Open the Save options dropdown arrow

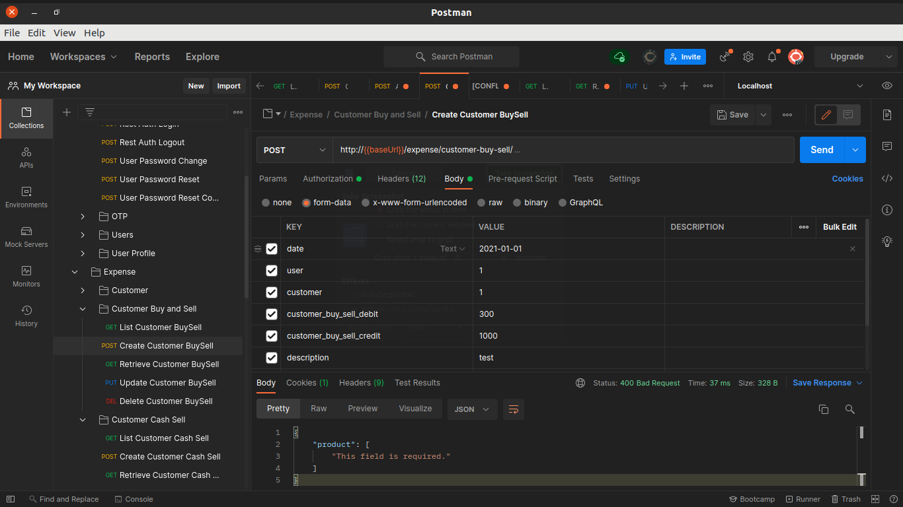[764, 115]
